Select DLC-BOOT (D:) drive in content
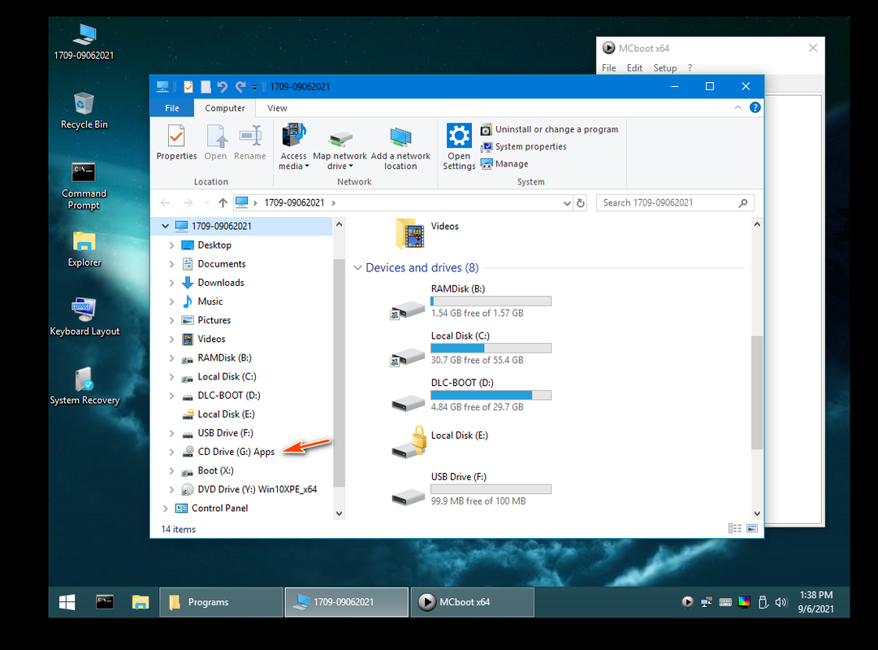878x650 pixels. 470,395
